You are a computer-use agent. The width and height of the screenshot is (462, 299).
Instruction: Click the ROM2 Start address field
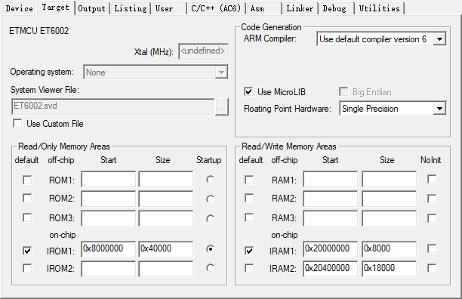tap(109, 199)
